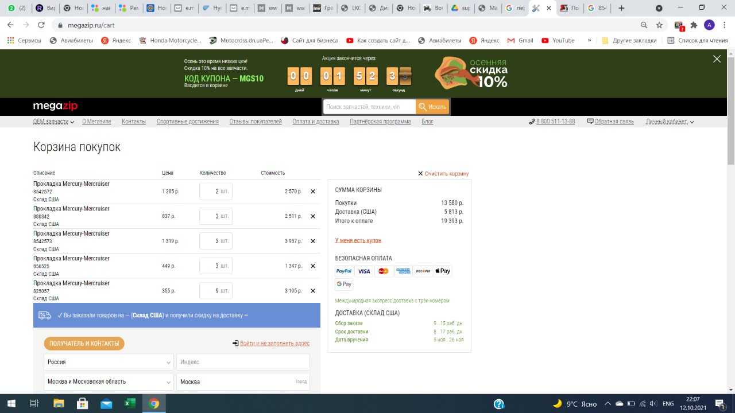
Task: Expand the Россия country dropdown
Action: point(108,362)
